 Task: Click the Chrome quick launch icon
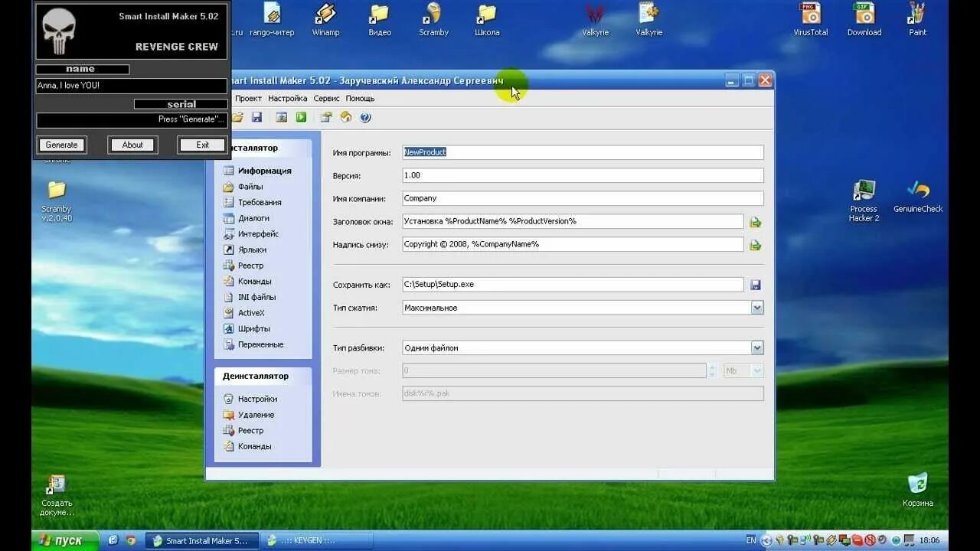pyautogui.click(x=131, y=540)
